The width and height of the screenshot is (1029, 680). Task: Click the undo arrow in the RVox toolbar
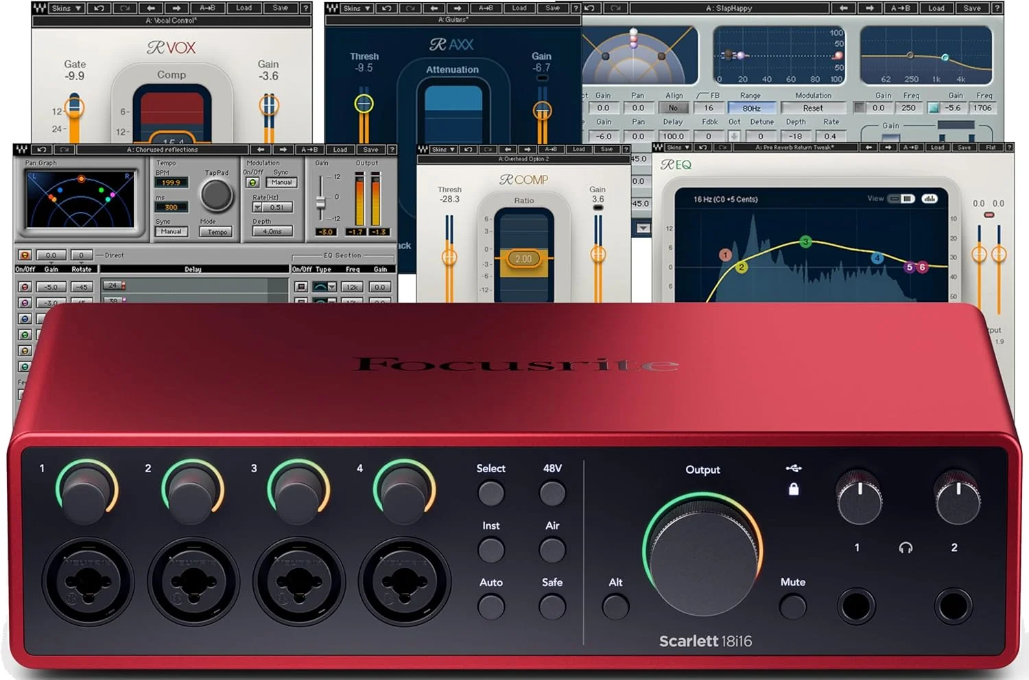(x=99, y=8)
